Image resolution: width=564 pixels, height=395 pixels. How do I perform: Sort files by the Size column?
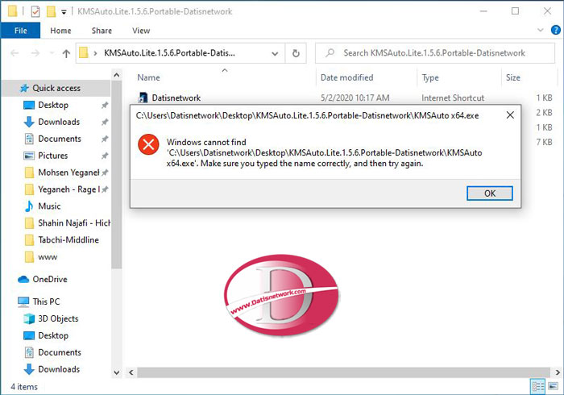(513, 77)
